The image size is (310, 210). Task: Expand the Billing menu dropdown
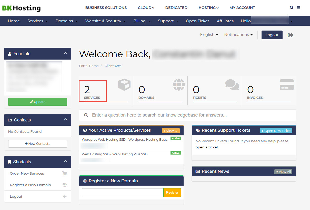click(x=142, y=21)
